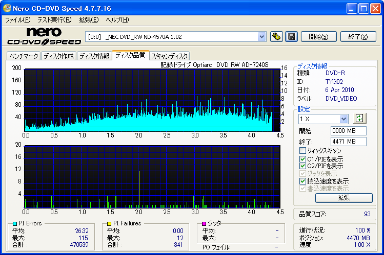Maximize the Nero CD-DVD Speed window
This screenshot has height=255, width=384.
[x=363, y=9]
